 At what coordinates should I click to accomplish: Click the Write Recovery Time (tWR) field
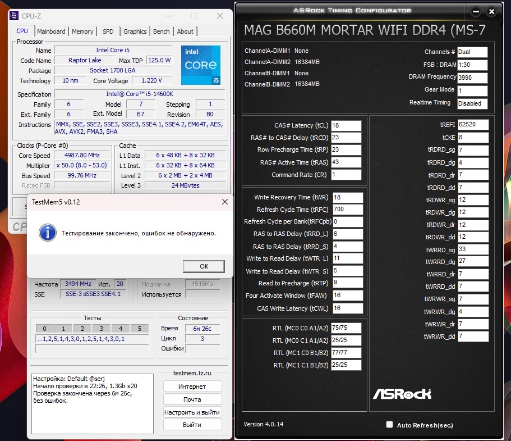(348, 198)
